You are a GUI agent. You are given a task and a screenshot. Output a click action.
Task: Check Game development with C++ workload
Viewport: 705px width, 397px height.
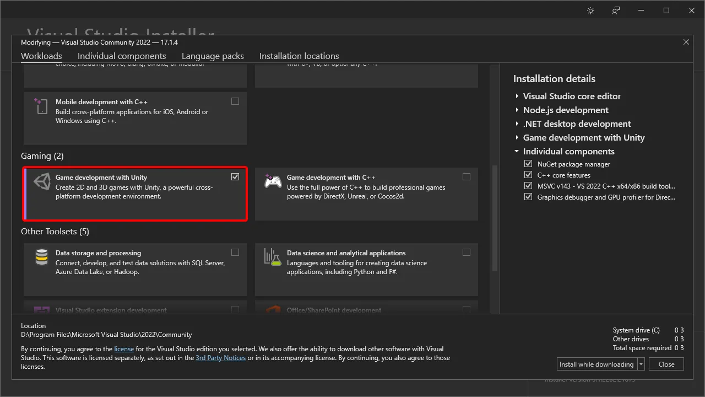click(467, 177)
